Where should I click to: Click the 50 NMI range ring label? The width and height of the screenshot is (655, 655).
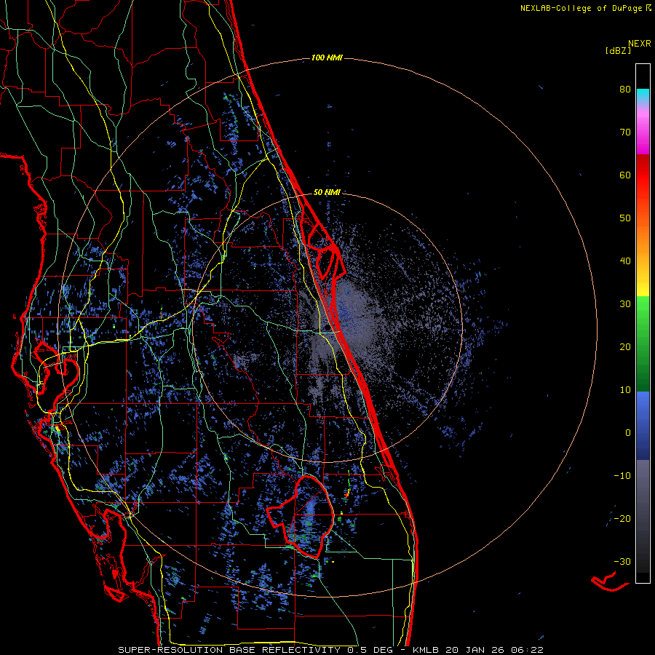click(x=327, y=192)
